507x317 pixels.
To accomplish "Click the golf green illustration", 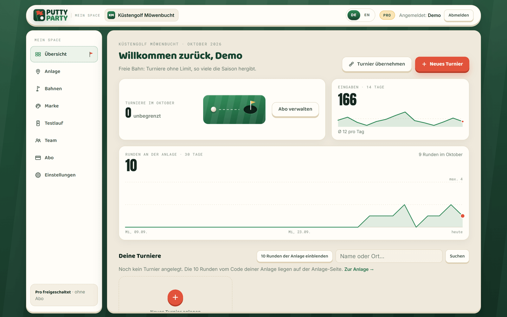I will point(234,109).
